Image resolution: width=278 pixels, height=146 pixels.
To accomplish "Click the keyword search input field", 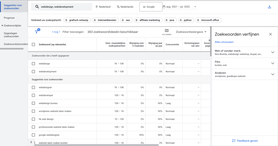I will point(62,7).
